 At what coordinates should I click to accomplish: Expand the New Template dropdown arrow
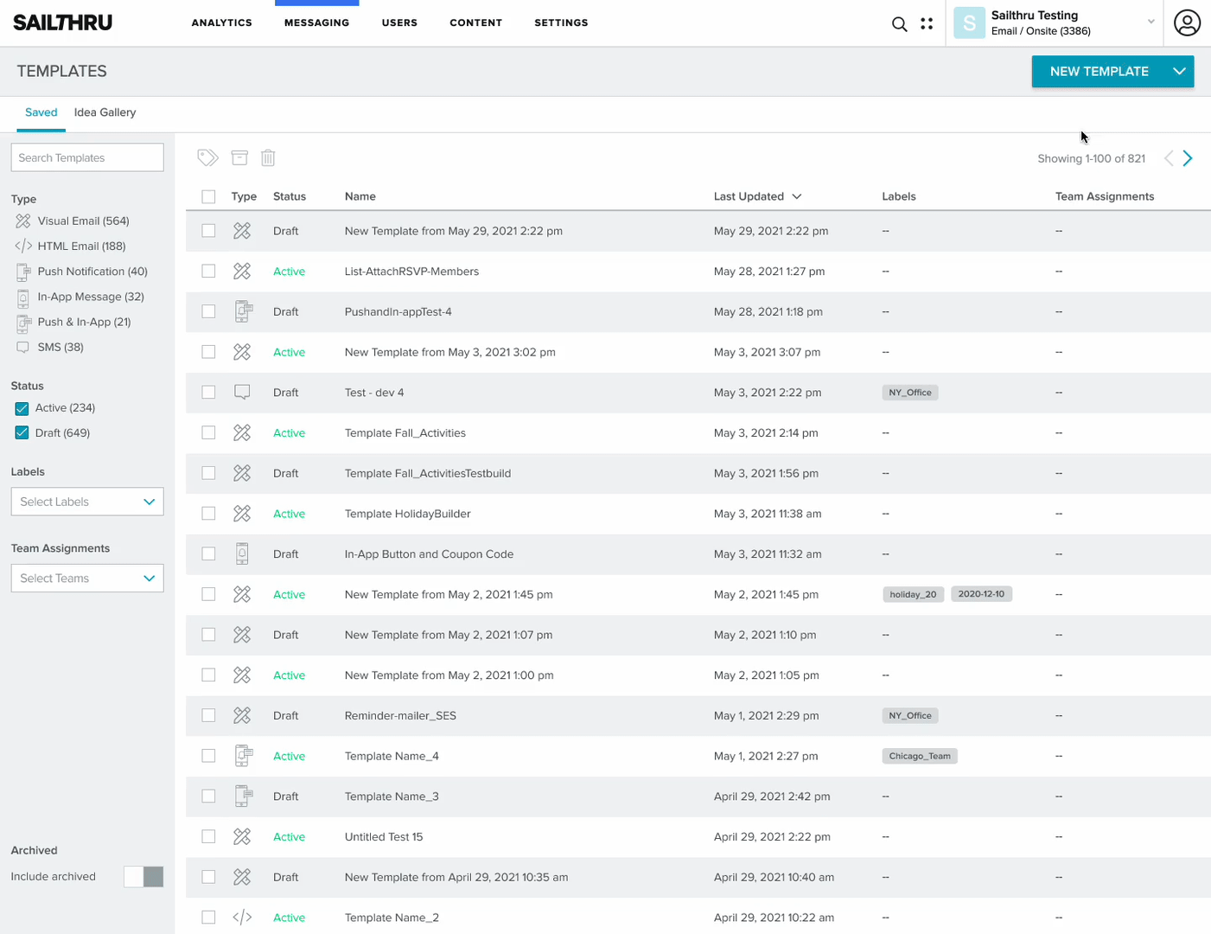click(1179, 72)
